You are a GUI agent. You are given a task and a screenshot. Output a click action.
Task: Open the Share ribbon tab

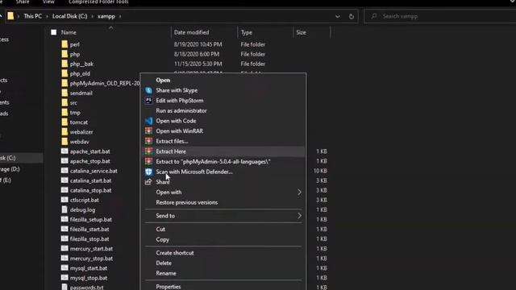pyautogui.click(x=23, y=2)
